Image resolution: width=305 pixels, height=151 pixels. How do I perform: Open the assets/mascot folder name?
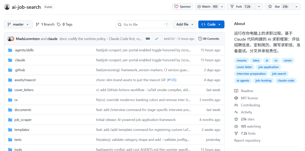pyautogui.click(x=25, y=80)
